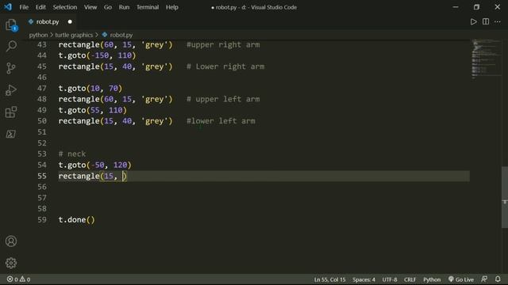The height and width of the screenshot is (285, 508).
Task: Click the '# upper left arm' comment
Action: [x=223, y=99]
